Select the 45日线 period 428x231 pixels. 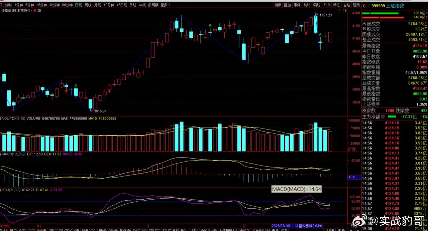(x=122, y=5)
